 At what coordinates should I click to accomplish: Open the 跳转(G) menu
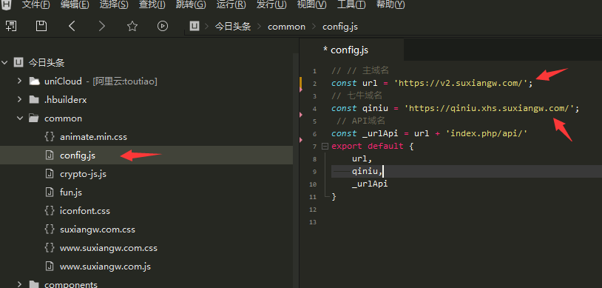tap(191, 4)
